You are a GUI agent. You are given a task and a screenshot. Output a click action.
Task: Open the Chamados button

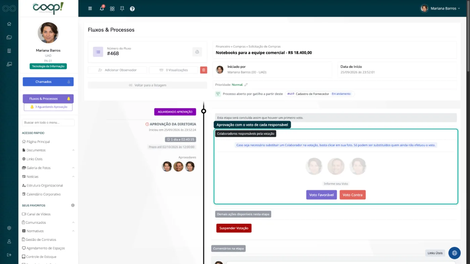click(48, 82)
